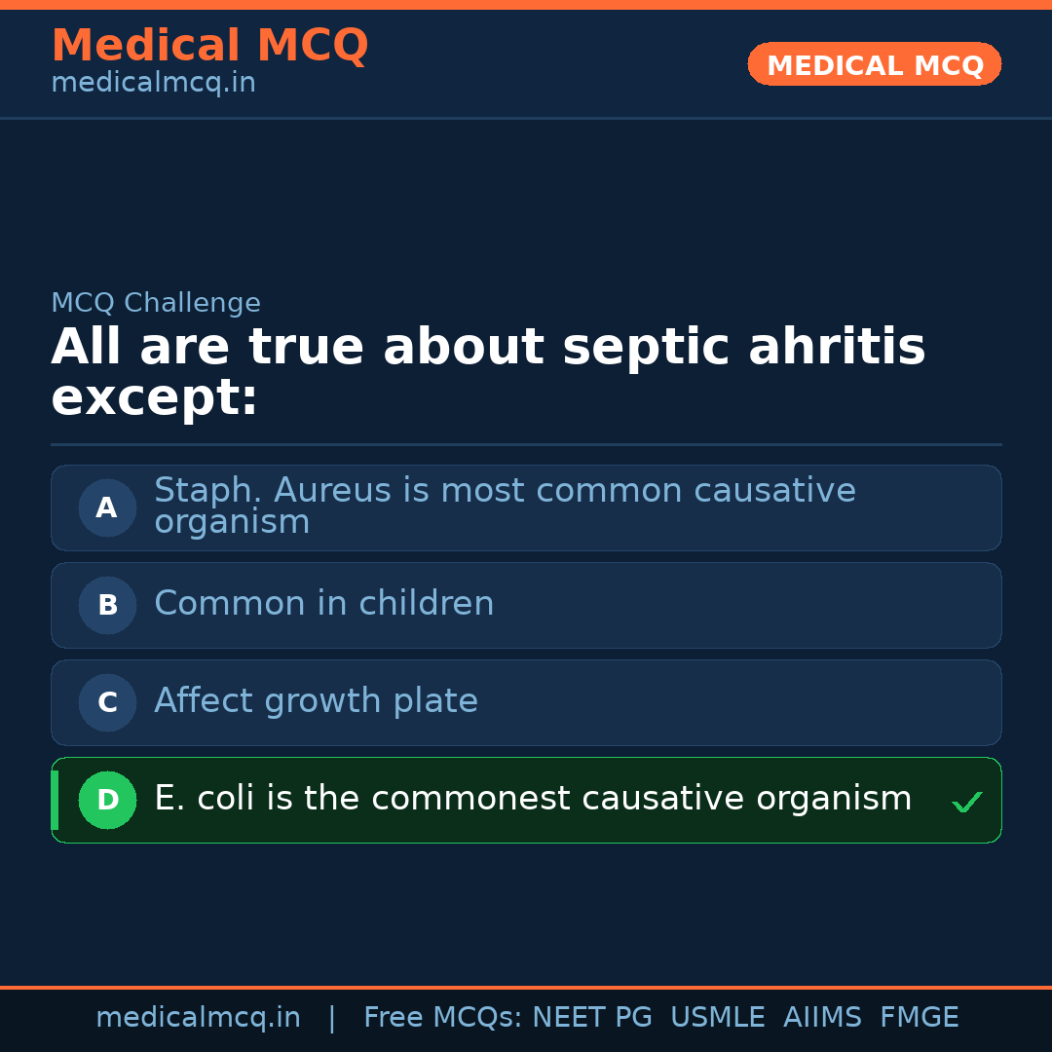Choose the Affect growth plate answer
The image size is (1052, 1052).
click(316, 701)
